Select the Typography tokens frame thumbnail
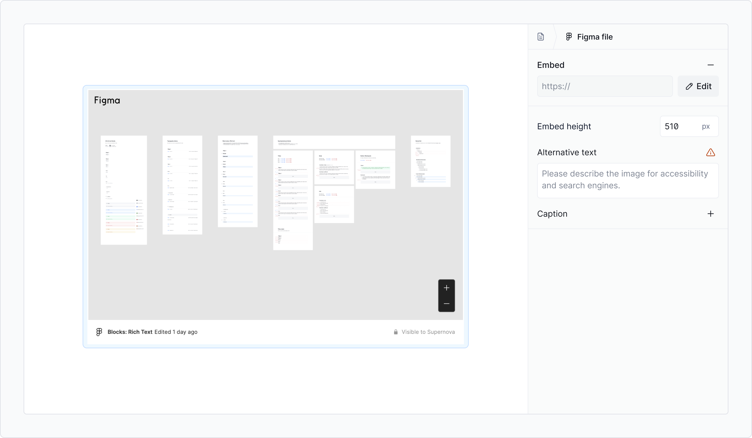Screen dimensions: 752x438 [182, 185]
